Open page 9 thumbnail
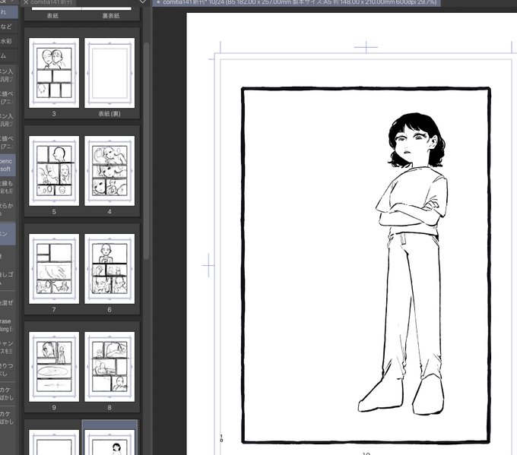 (54, 367)
